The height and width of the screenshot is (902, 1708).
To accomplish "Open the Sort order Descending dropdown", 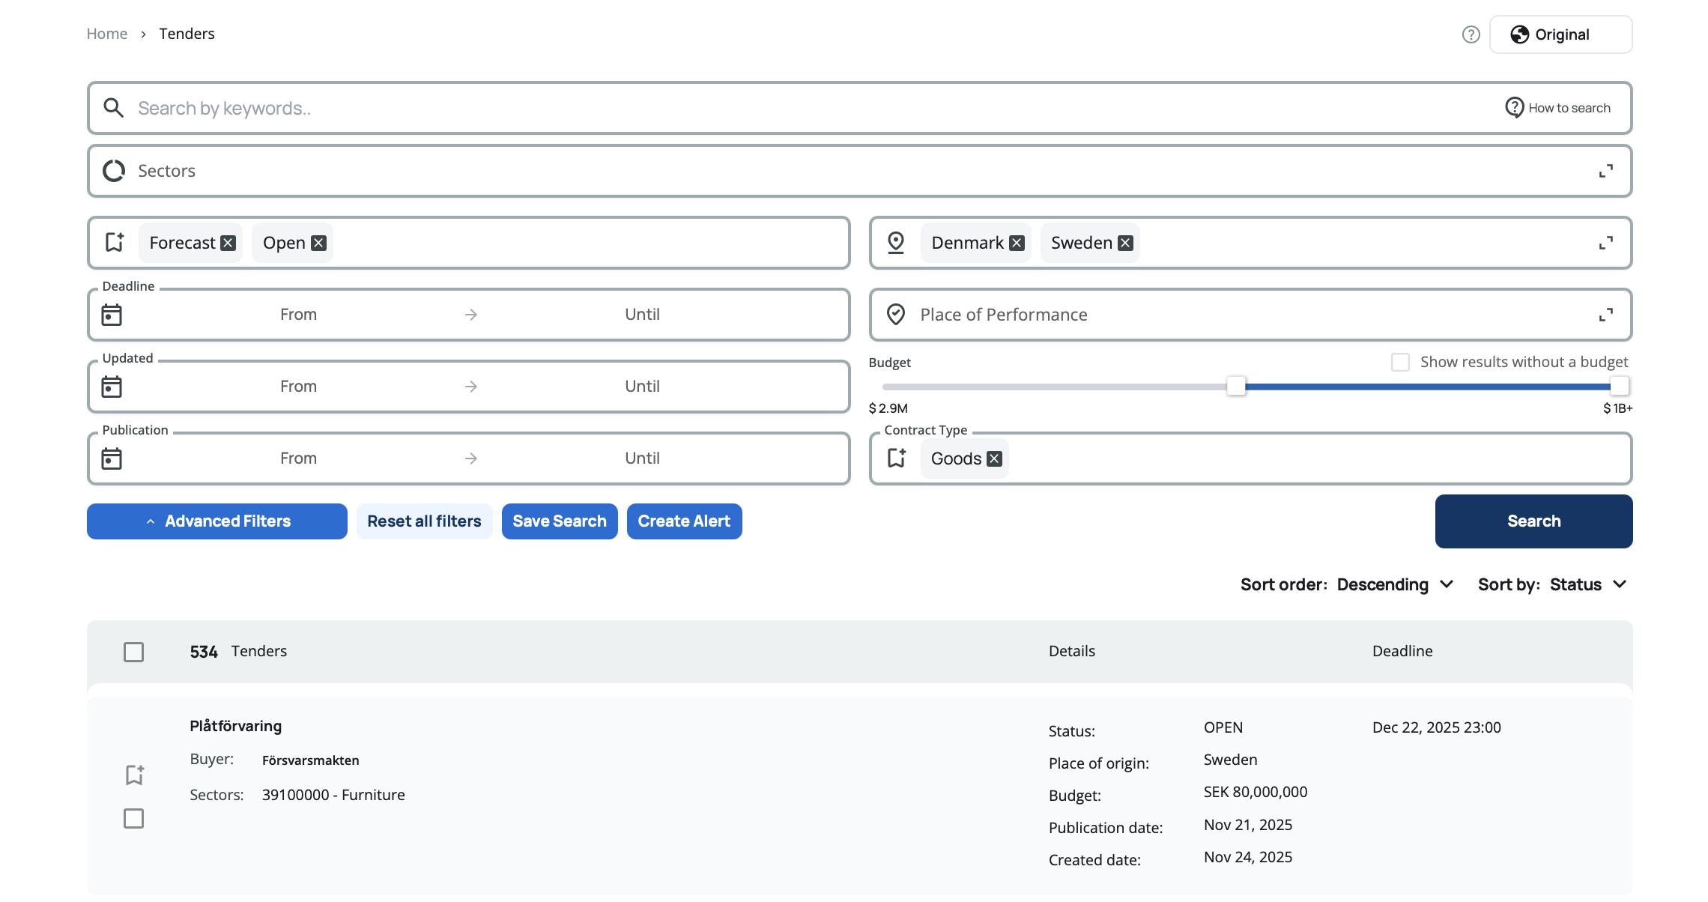I will (1394, 584).
